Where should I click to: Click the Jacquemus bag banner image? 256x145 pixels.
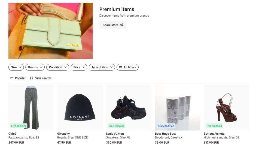[x=50, y=31]
